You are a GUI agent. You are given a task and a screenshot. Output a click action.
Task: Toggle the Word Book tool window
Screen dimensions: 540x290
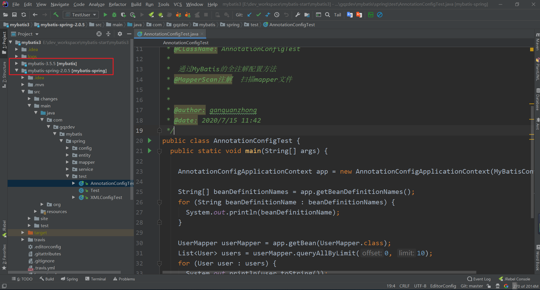(x=537, y=258)
